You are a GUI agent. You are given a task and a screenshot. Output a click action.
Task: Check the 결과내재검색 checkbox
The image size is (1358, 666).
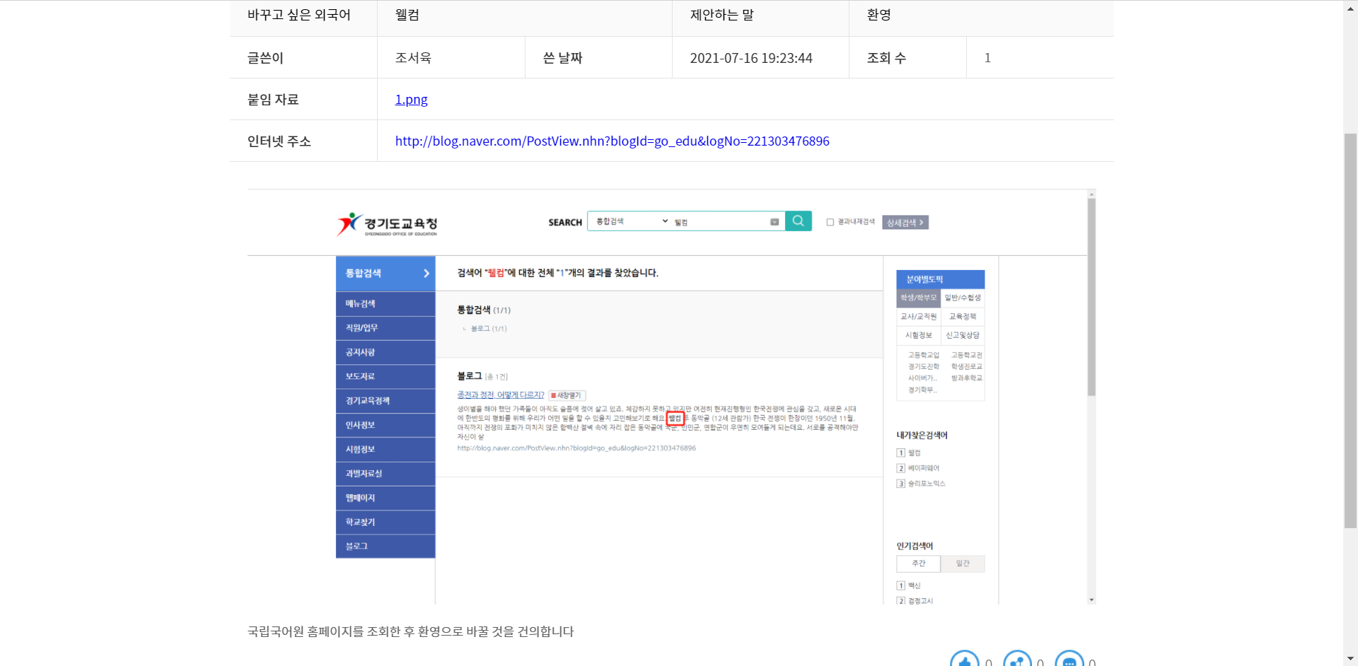[830, 222]
